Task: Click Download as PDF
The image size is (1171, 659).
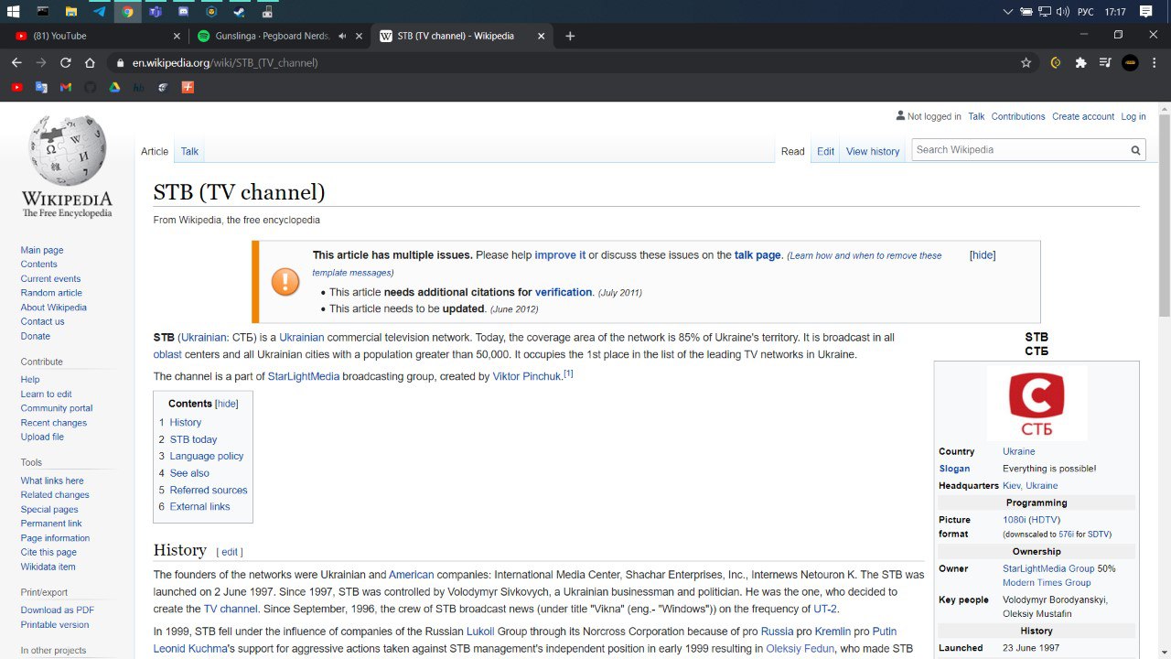Action: 58,610
